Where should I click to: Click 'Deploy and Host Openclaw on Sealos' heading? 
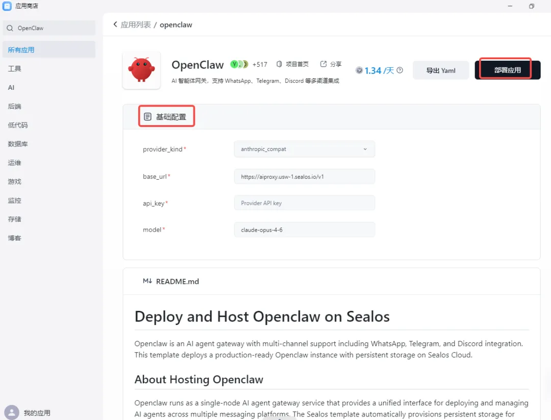[x=262, y=316]
